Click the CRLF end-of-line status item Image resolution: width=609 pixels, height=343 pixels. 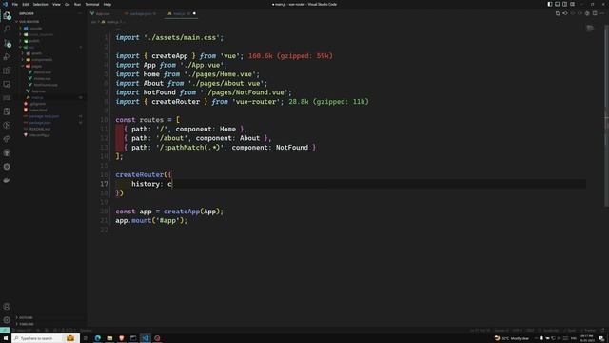pos(530,331)
